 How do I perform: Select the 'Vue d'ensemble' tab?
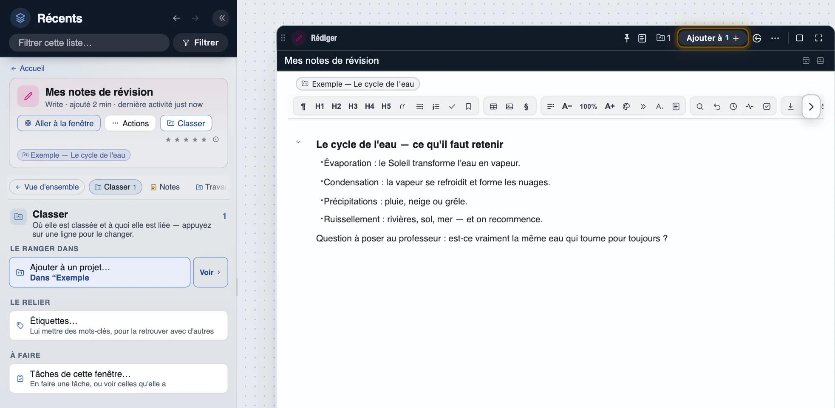point(47,187)
